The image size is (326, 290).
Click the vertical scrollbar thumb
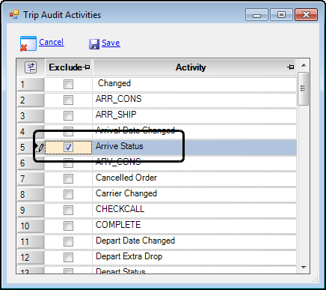point(304,88)
